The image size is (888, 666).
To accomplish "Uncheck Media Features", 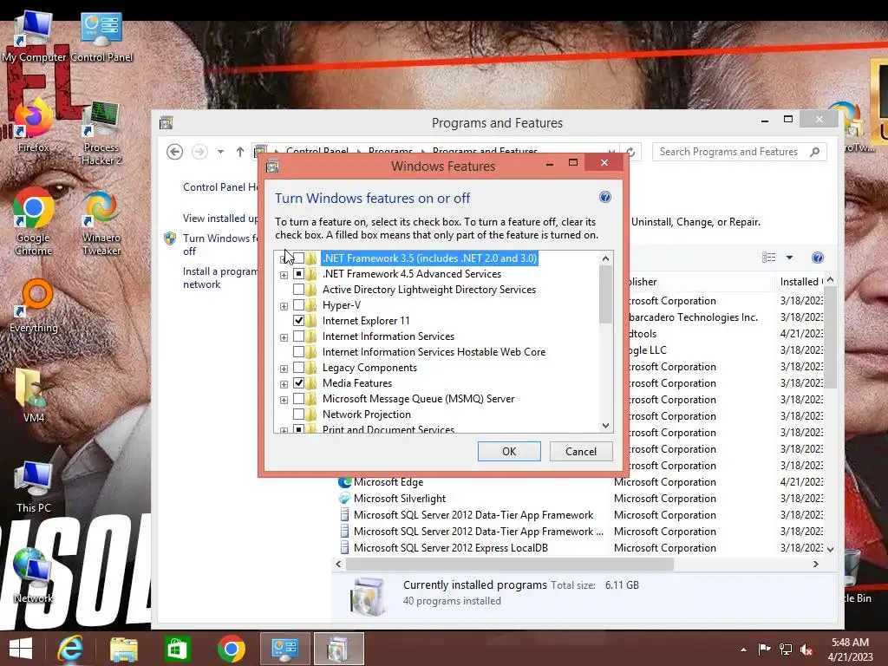I will click(x=298, y=383).
